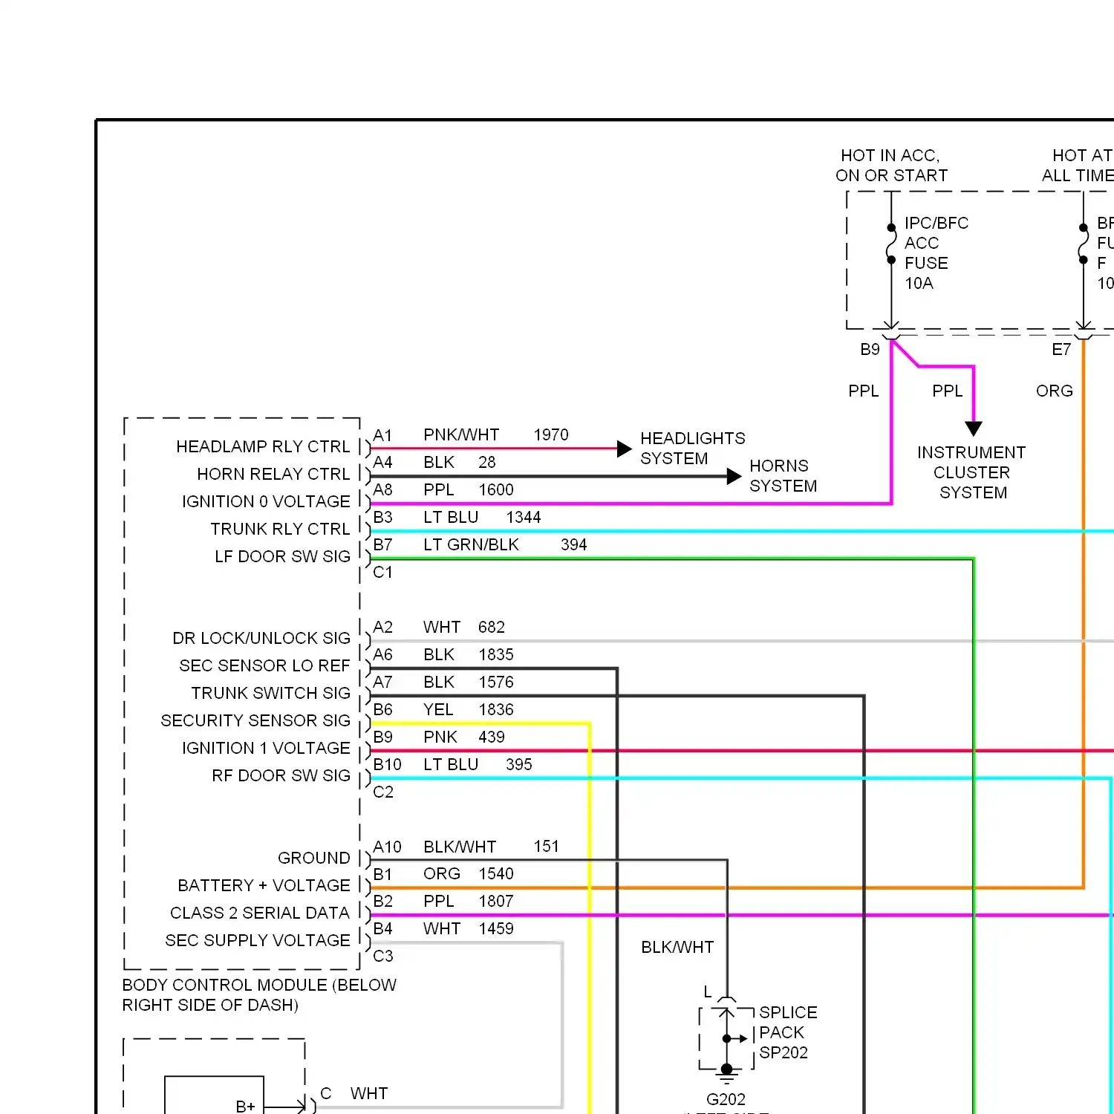Click the WHT wire label near terminal C
Image resolution: width=1114 pixels, height=1114 pixels.
369,1093
